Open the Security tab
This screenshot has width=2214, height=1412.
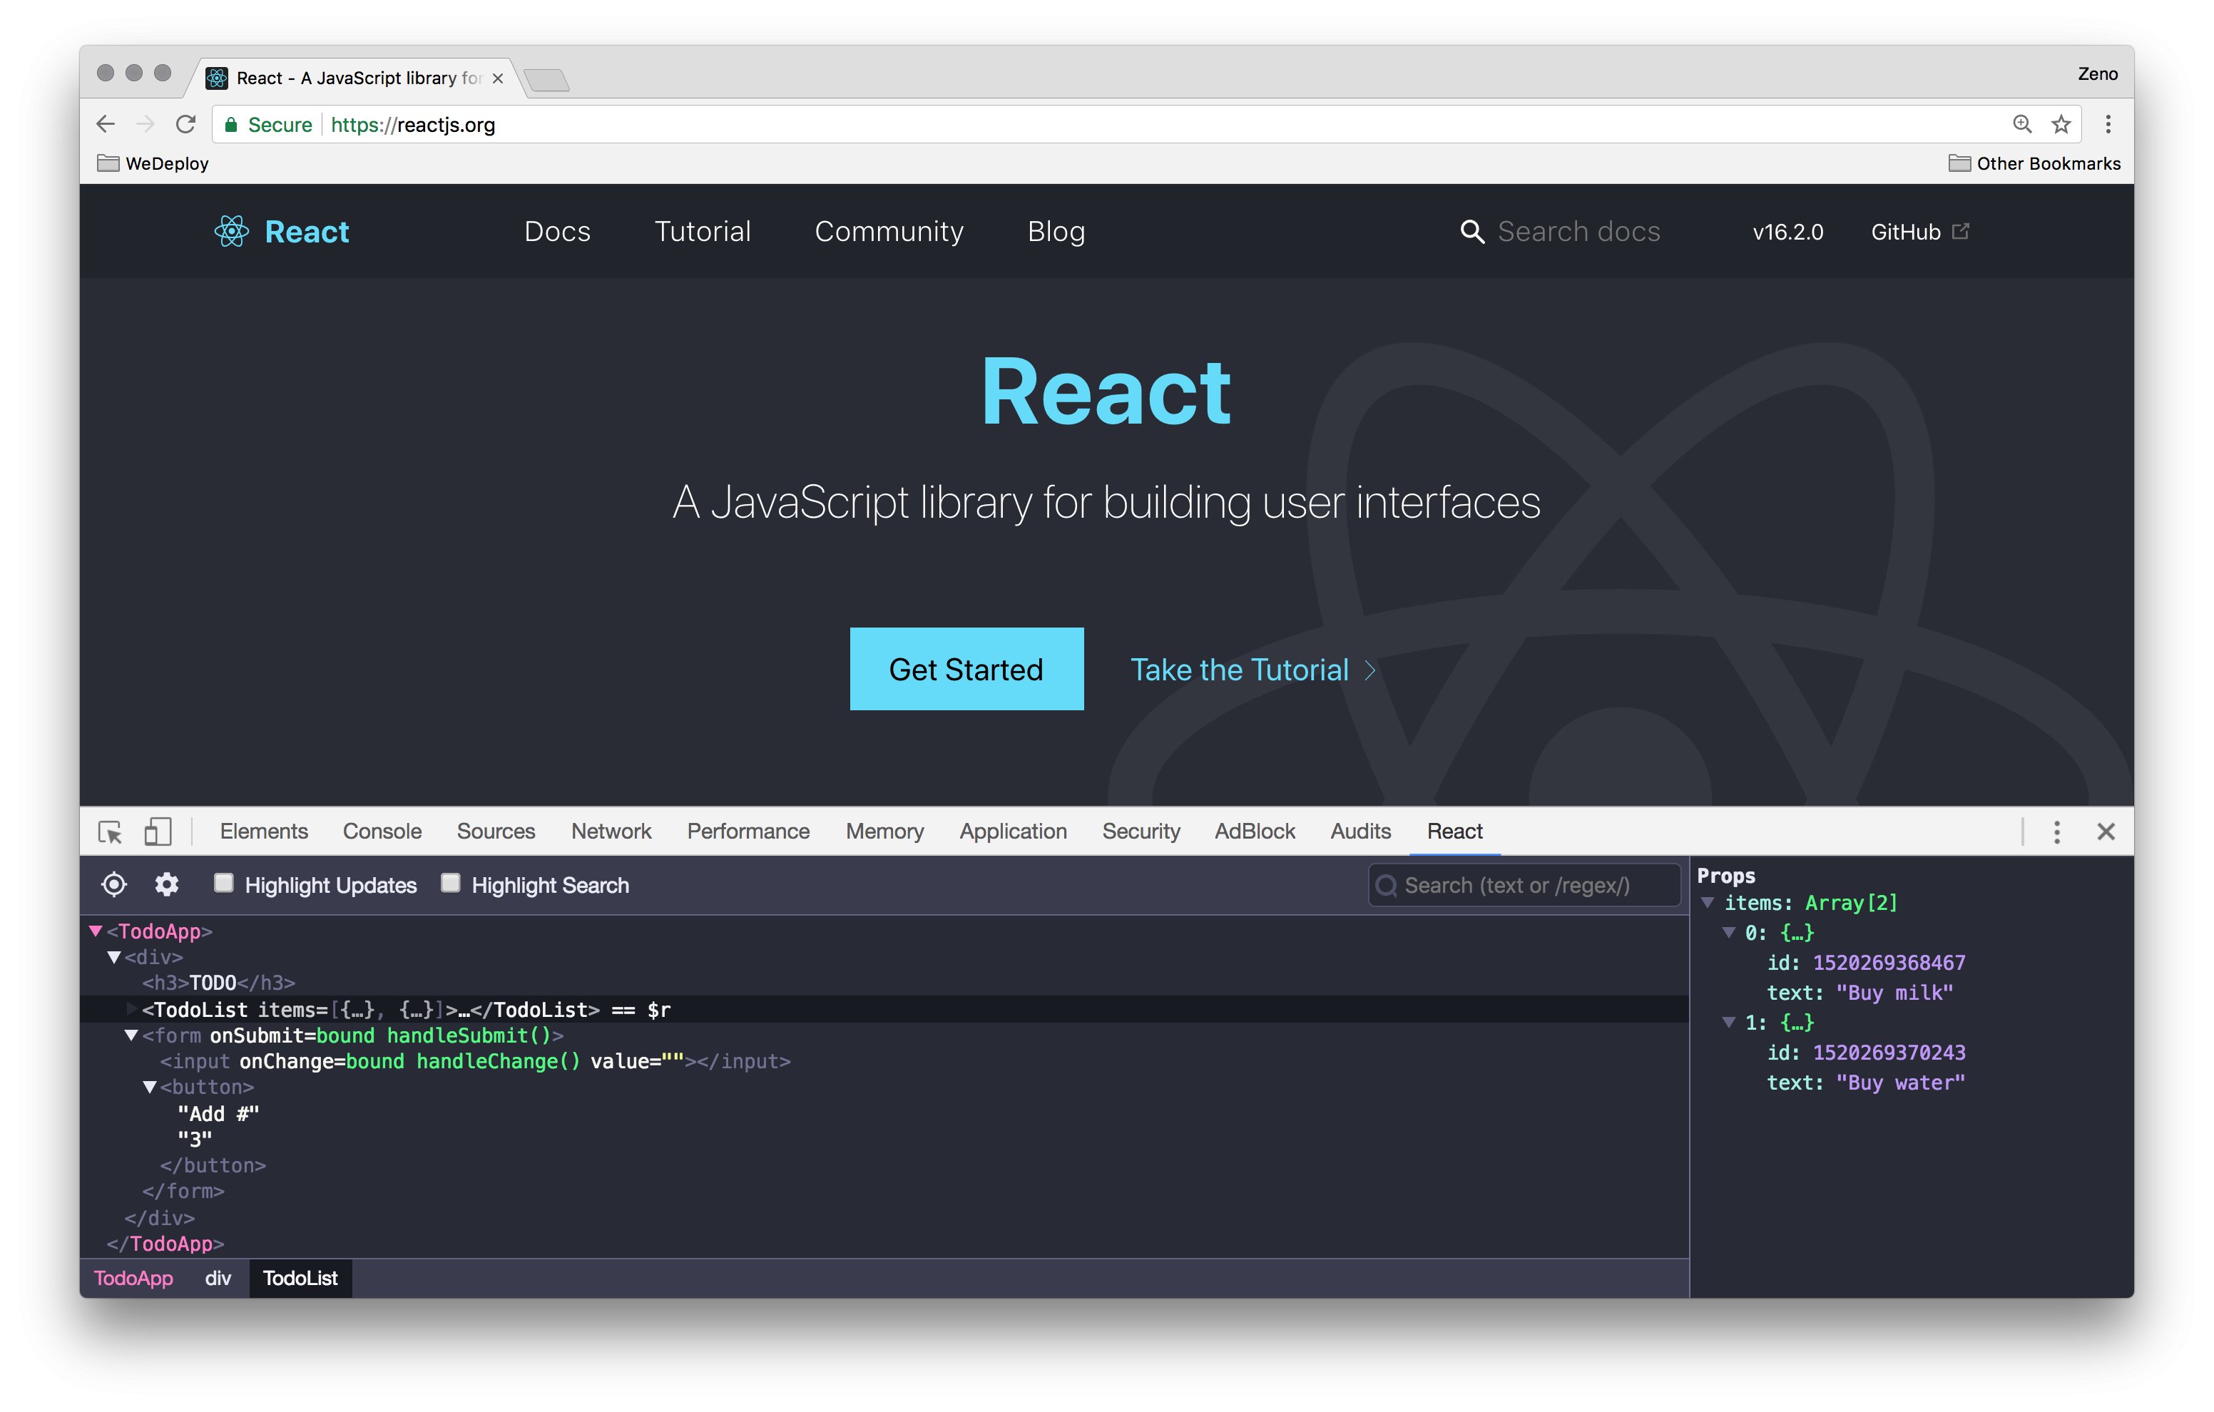point(1141,831)
